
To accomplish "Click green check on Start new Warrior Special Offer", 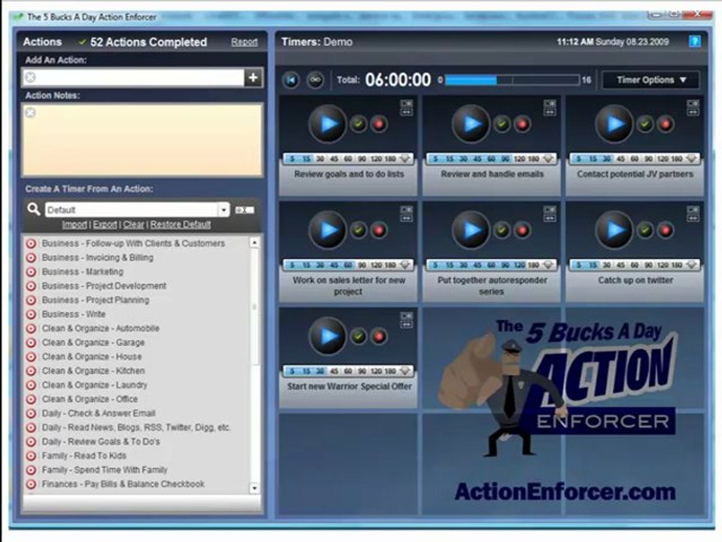I will [x=359, y=336].
